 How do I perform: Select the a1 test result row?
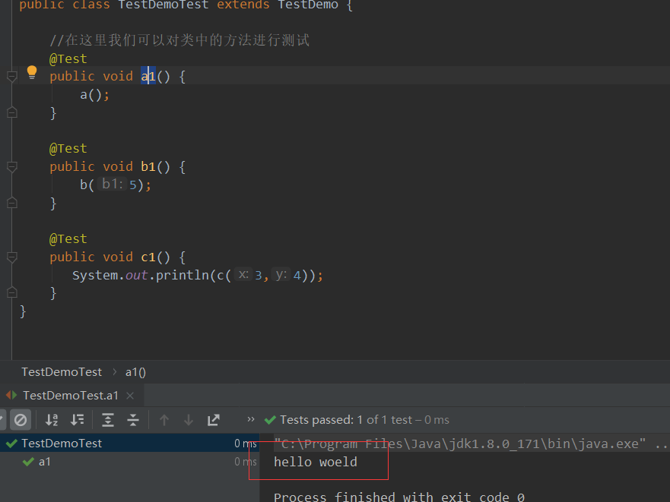click(x=129, y=462)
